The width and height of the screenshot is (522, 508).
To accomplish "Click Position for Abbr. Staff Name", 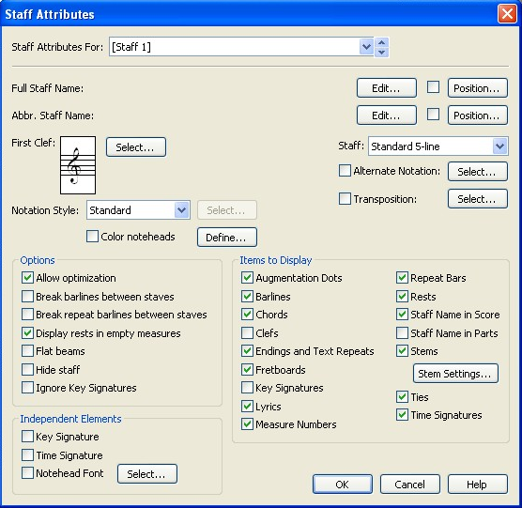I will point(478,115).
